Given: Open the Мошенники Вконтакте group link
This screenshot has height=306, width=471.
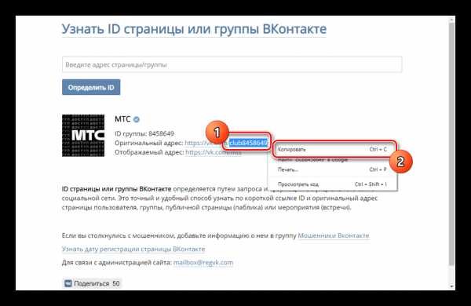Looking at the screenshot, I should [x=334, y=235].
